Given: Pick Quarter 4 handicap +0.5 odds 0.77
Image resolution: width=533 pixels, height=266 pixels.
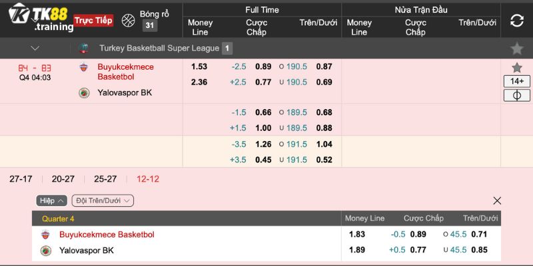Looking at the screenshot, I should [418, 250].
